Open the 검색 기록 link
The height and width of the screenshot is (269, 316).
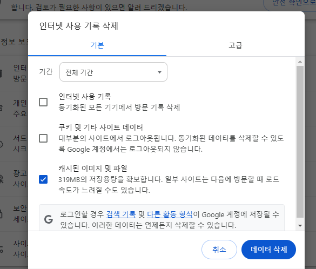tap(121, 214)
